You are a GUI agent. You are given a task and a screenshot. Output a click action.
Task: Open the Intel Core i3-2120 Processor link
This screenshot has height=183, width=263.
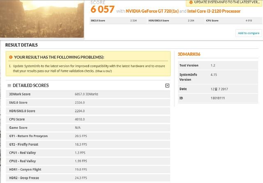coord(214,11)
